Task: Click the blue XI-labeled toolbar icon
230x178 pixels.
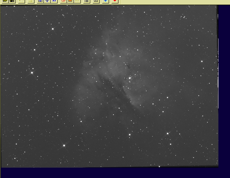Action: (54, 1)
